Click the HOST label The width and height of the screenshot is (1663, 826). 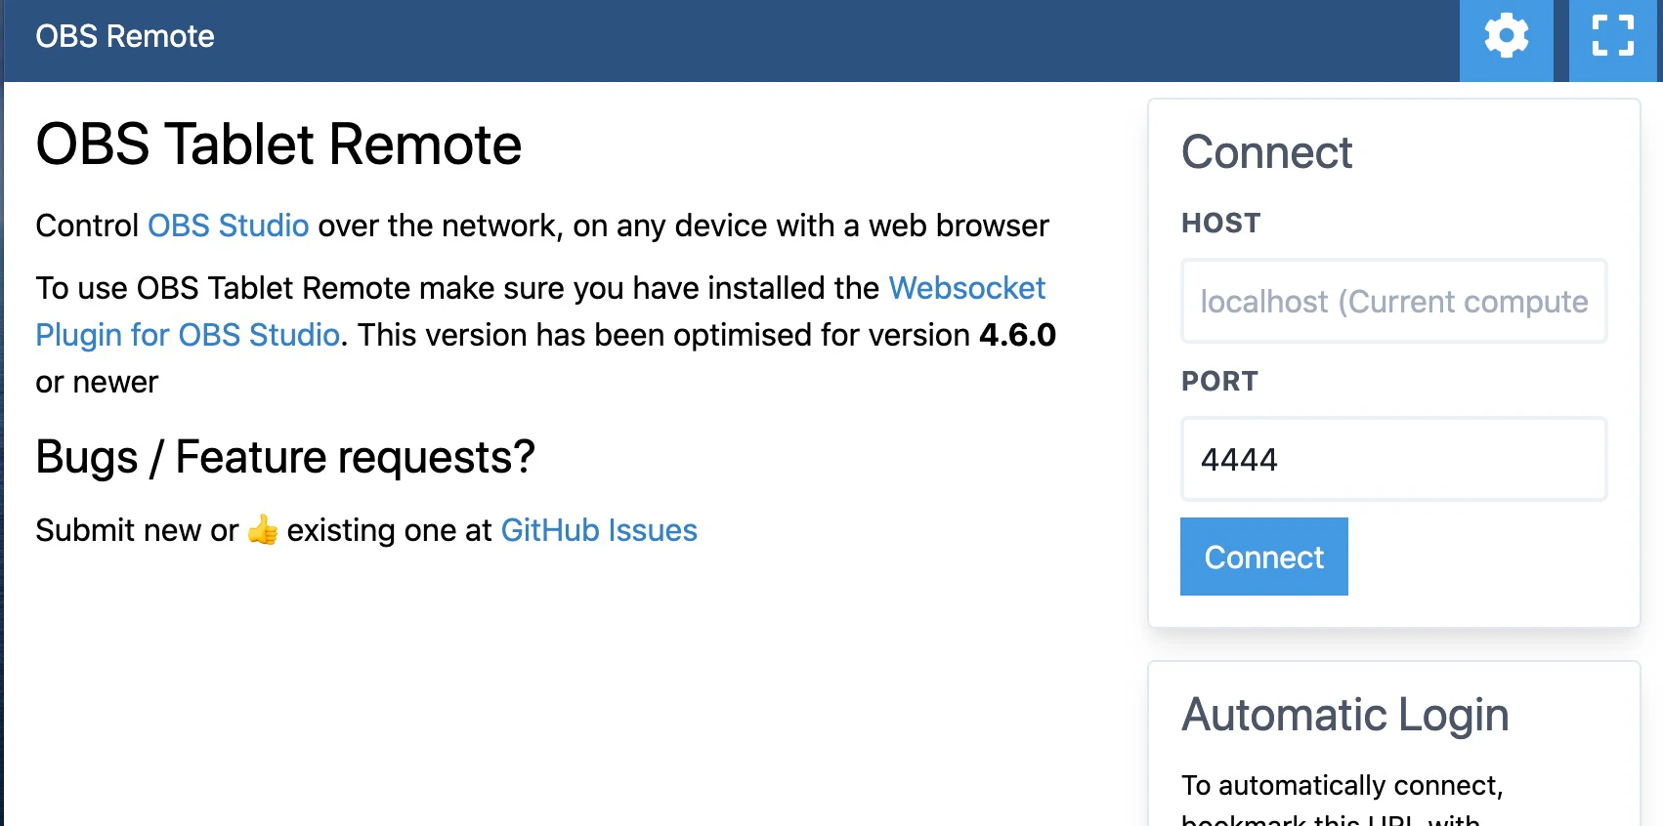(1221, 224)
